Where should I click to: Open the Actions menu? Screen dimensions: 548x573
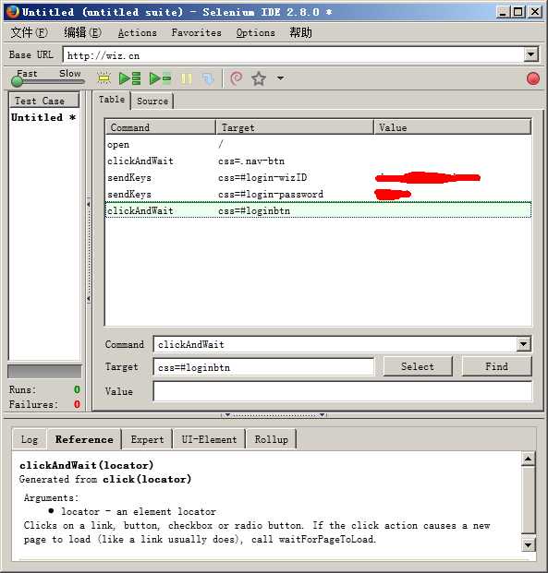point(138,32)
